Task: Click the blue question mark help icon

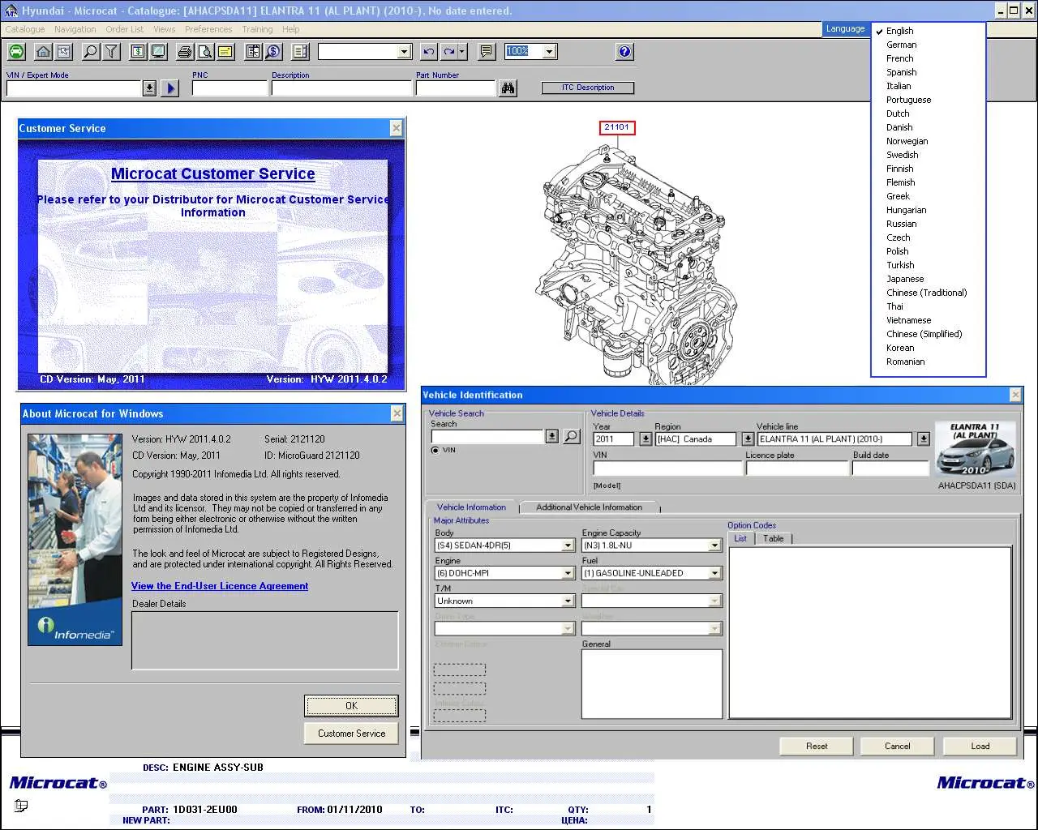Action: click(624, 52)
